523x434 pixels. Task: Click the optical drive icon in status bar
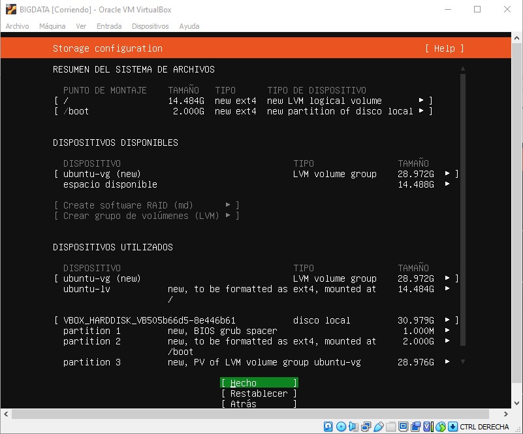pos(340,426)
